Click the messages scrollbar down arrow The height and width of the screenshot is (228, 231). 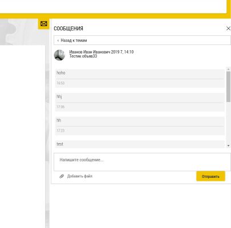228,146
